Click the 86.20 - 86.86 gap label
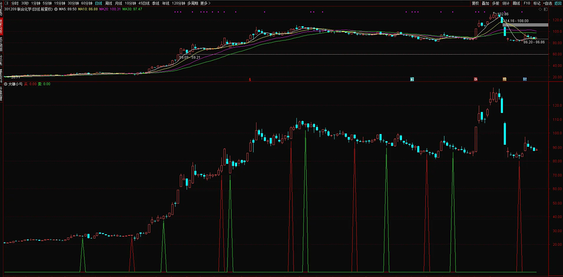The width and height of the screenshot is (563, 277). click(534, 42)
